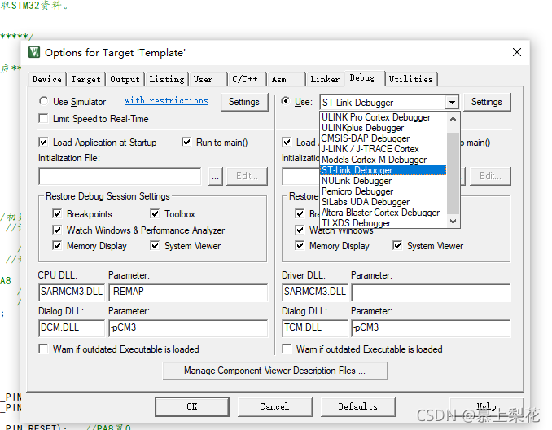Click -pCM3 parameter field beside TCM.DLL

pyautogui.click(x=431, y=328)
